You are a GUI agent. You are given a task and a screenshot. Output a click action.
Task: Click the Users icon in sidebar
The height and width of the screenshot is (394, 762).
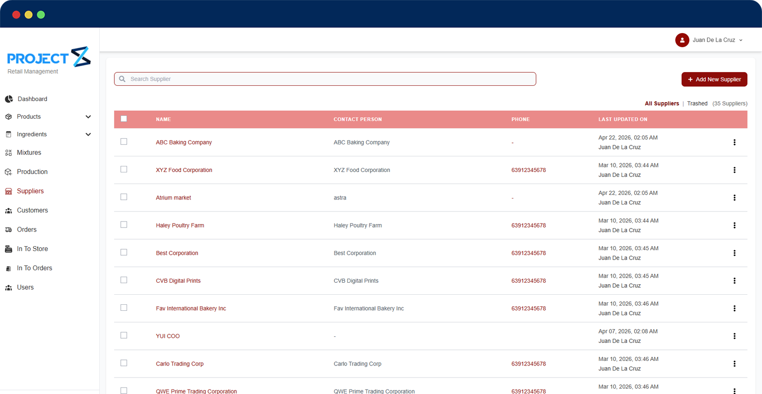9,288
